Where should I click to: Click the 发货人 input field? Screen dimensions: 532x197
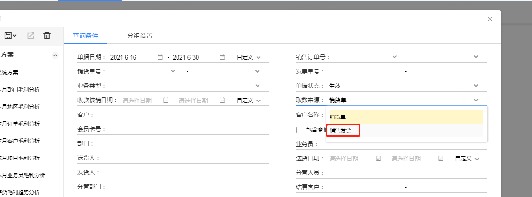[x=185, y=172]
